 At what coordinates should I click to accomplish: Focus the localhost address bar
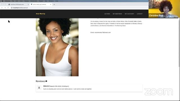pos(79,8)
